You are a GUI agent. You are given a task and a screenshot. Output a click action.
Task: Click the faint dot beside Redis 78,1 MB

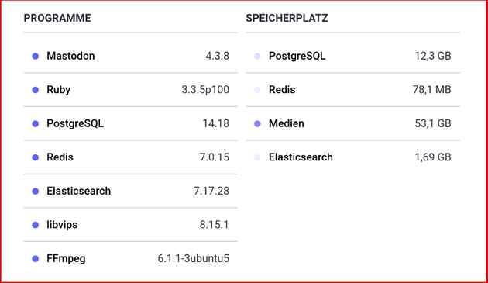[x=257, y=90]
